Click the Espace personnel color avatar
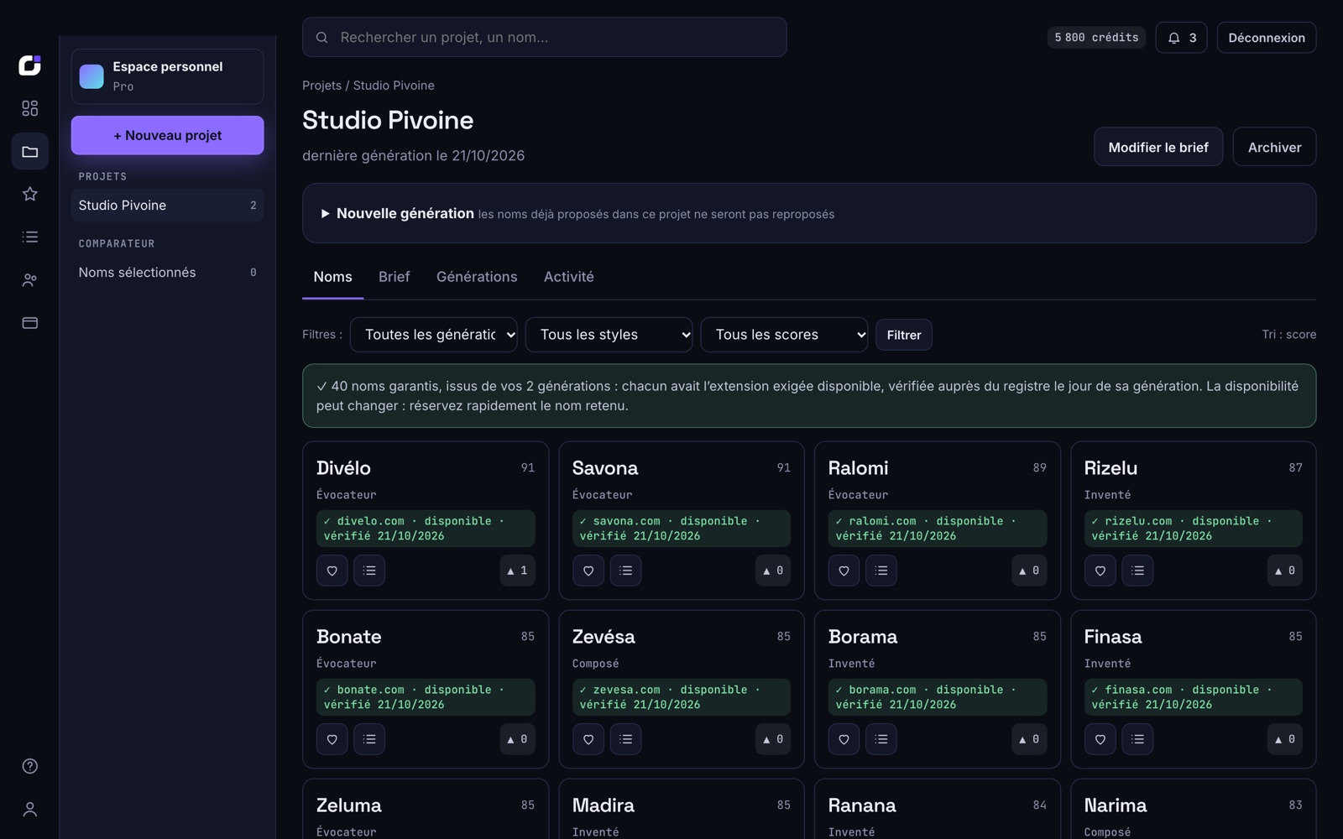This screenshot has height=839, width=1343. [x=91, y=76]
